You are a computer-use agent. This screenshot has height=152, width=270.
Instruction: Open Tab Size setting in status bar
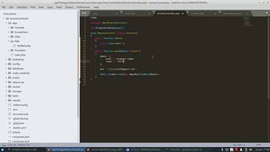[x=239, y=145]
